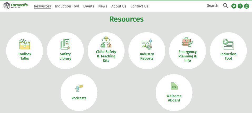Screen dimensions: 252x113
Task: Click the green Resources page heading
Action: [x=126, y=19]
